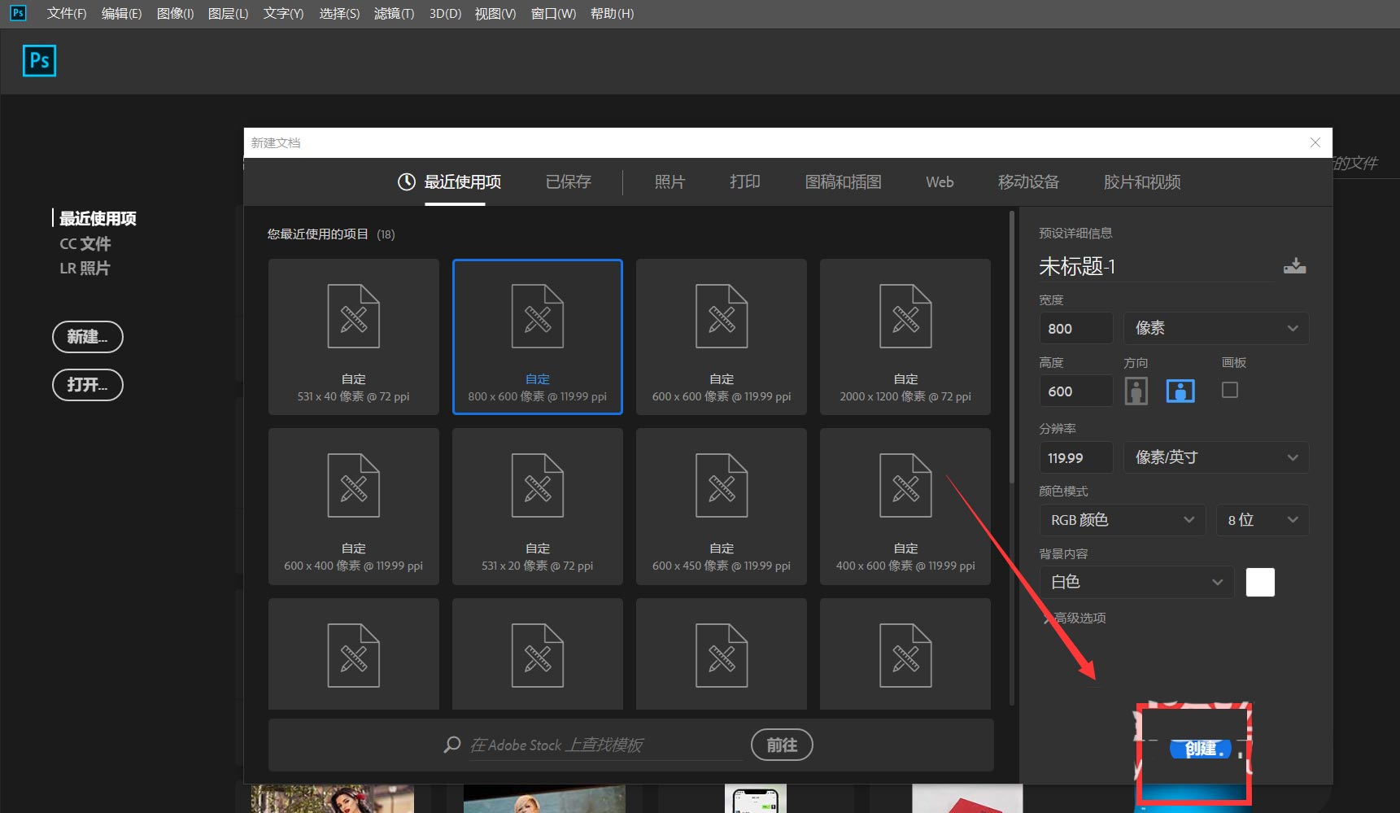
Task: Click the Adobe Stock template search field
Action: [606, 745]
